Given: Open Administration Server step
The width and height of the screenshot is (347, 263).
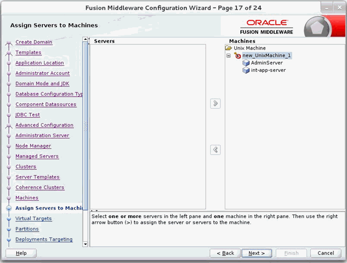Looking at the screenshot, I should 42,136.
